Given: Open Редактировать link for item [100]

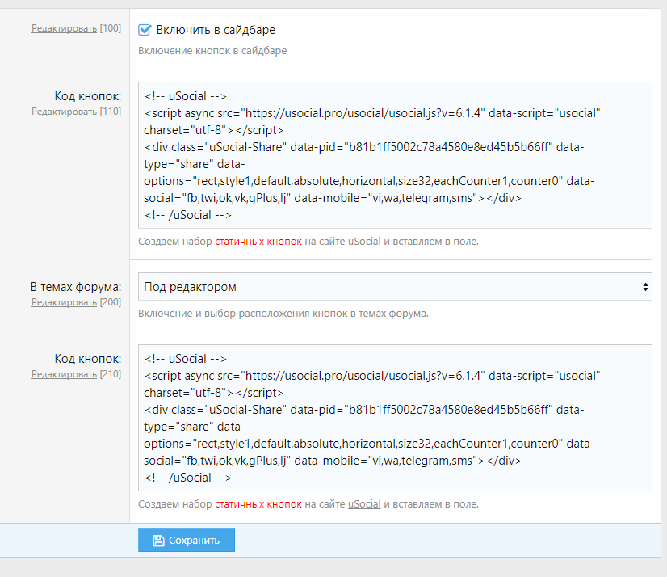Looking at the screenshot, I should tap(64, 28).
